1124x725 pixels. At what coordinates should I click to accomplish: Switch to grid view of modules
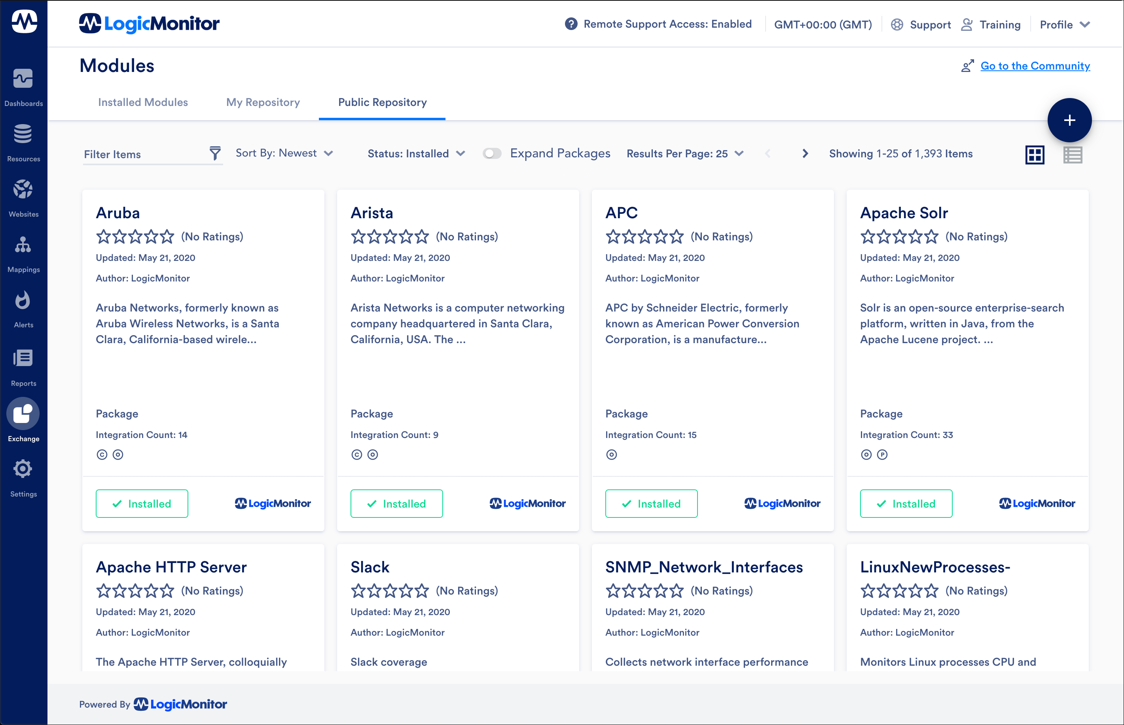pos(1035,155)
